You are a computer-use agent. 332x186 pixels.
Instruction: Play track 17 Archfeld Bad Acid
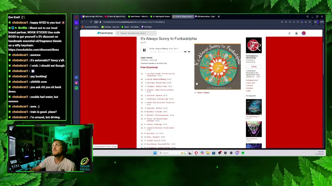coord(142,141)
